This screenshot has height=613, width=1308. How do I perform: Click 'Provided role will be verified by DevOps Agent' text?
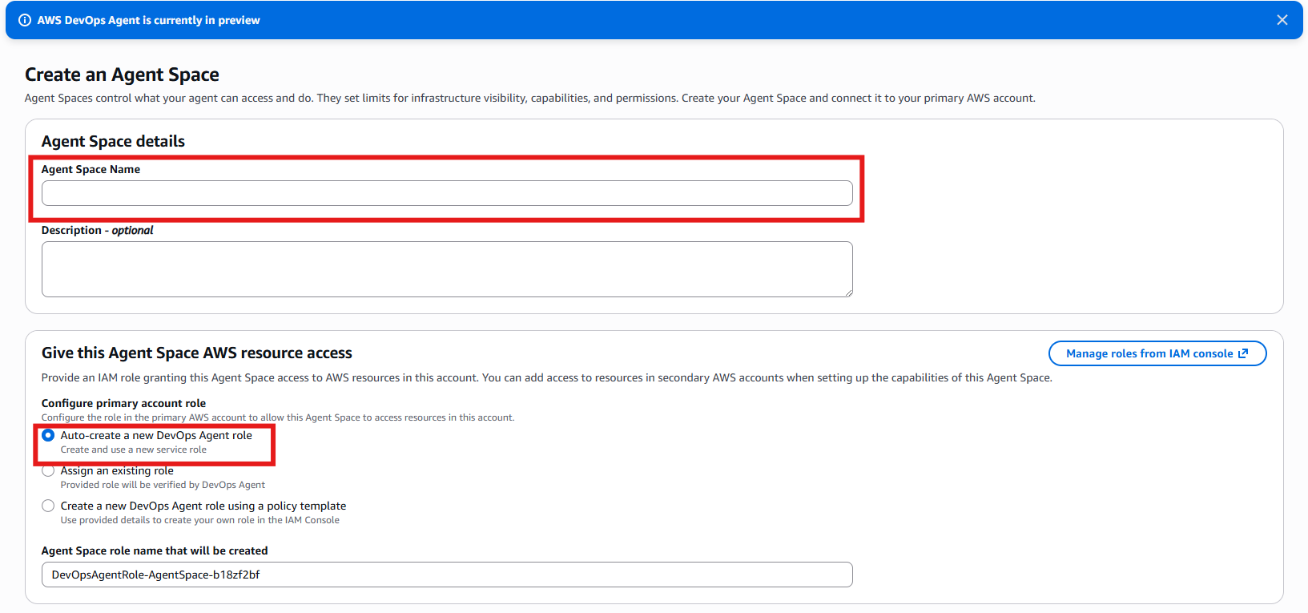(x=163, y=485)
